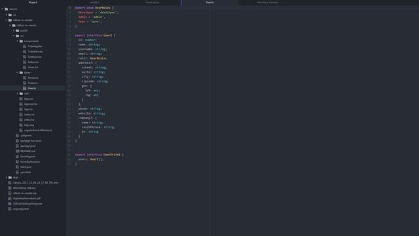Click the .wav audio file icon
The image size is (419, 236).
click(x=10, y=182)
